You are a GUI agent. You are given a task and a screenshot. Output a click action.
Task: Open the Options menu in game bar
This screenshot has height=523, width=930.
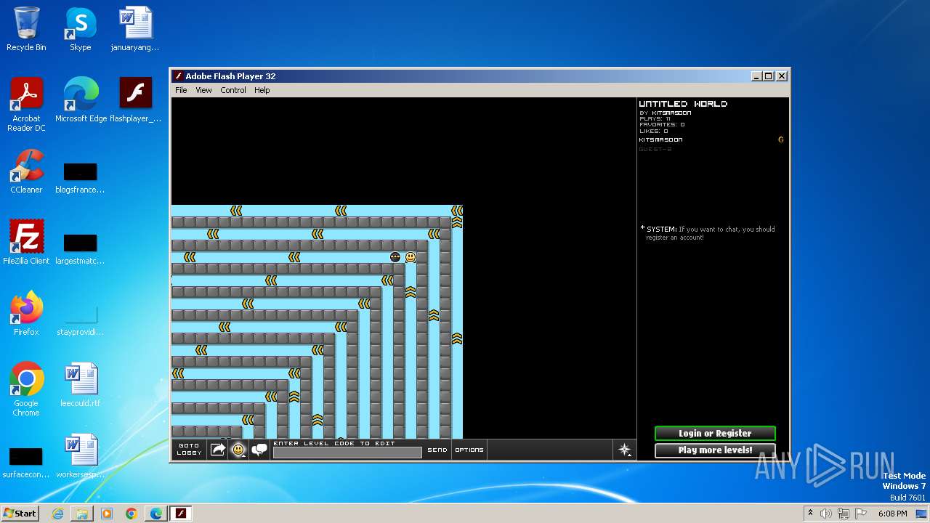click(469, 450)
